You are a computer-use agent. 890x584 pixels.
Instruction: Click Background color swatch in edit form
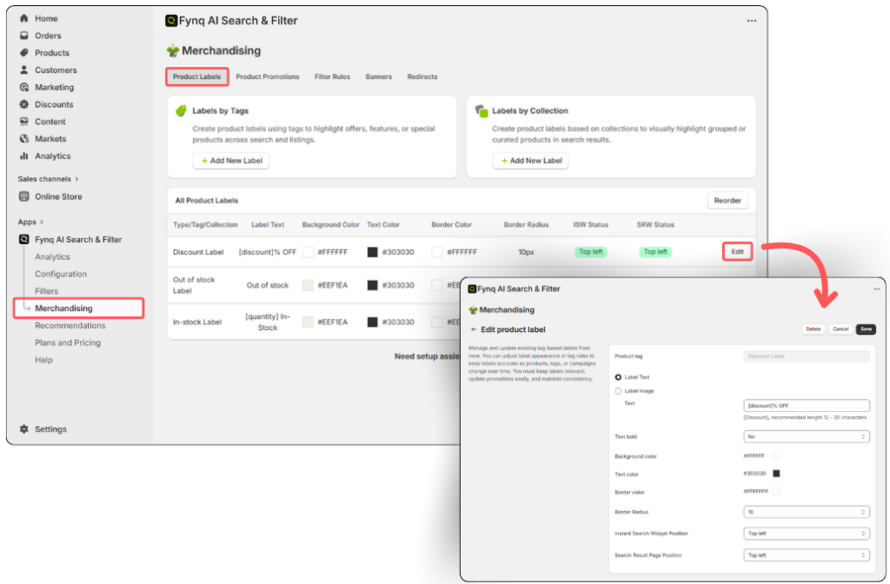coord(776,455)
